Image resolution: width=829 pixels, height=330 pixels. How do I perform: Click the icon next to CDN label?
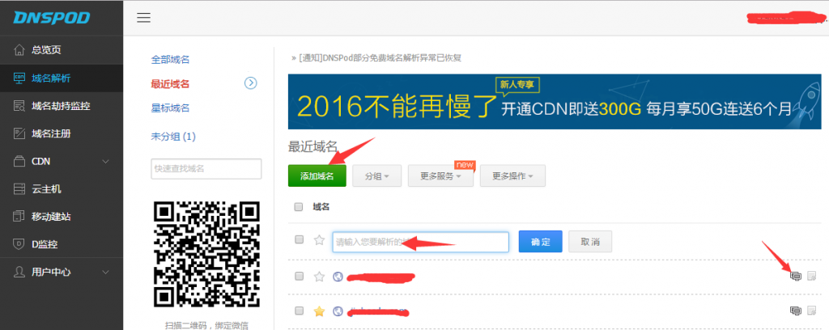[19, 161]
